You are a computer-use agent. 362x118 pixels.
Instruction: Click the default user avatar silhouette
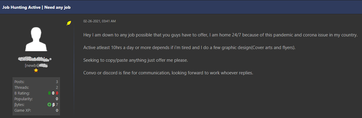(x=36, y=39)
